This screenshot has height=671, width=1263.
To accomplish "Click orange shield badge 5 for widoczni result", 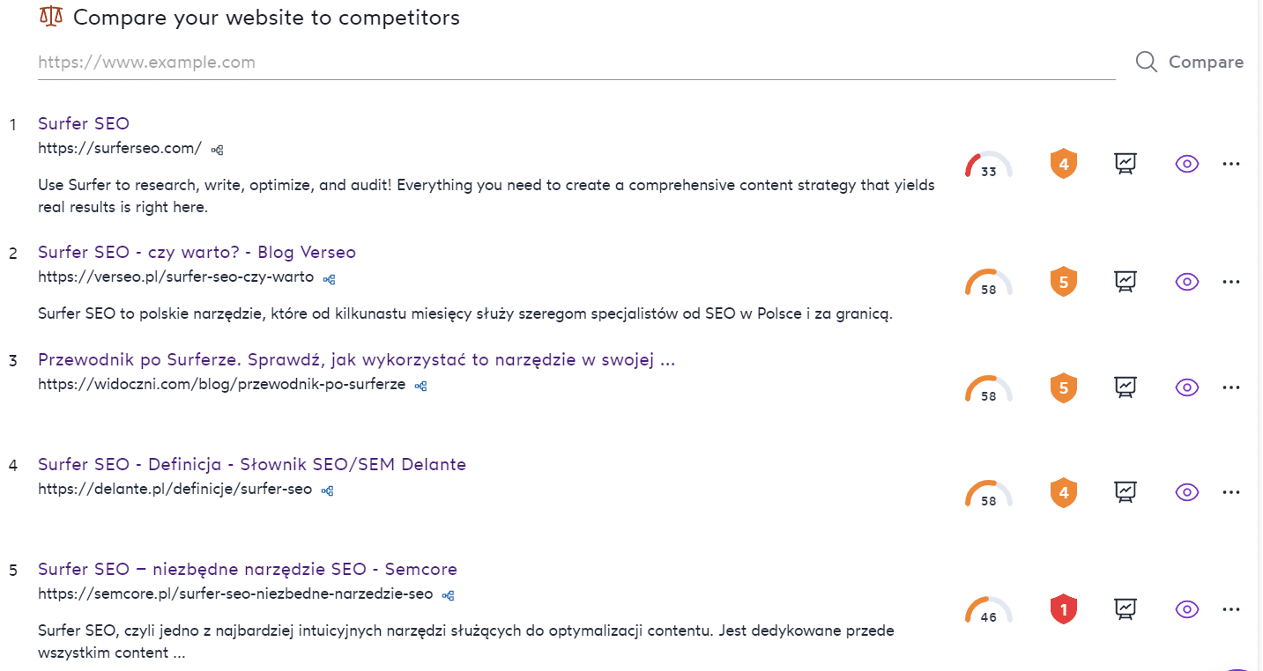I will click(x=1064, y=387).
